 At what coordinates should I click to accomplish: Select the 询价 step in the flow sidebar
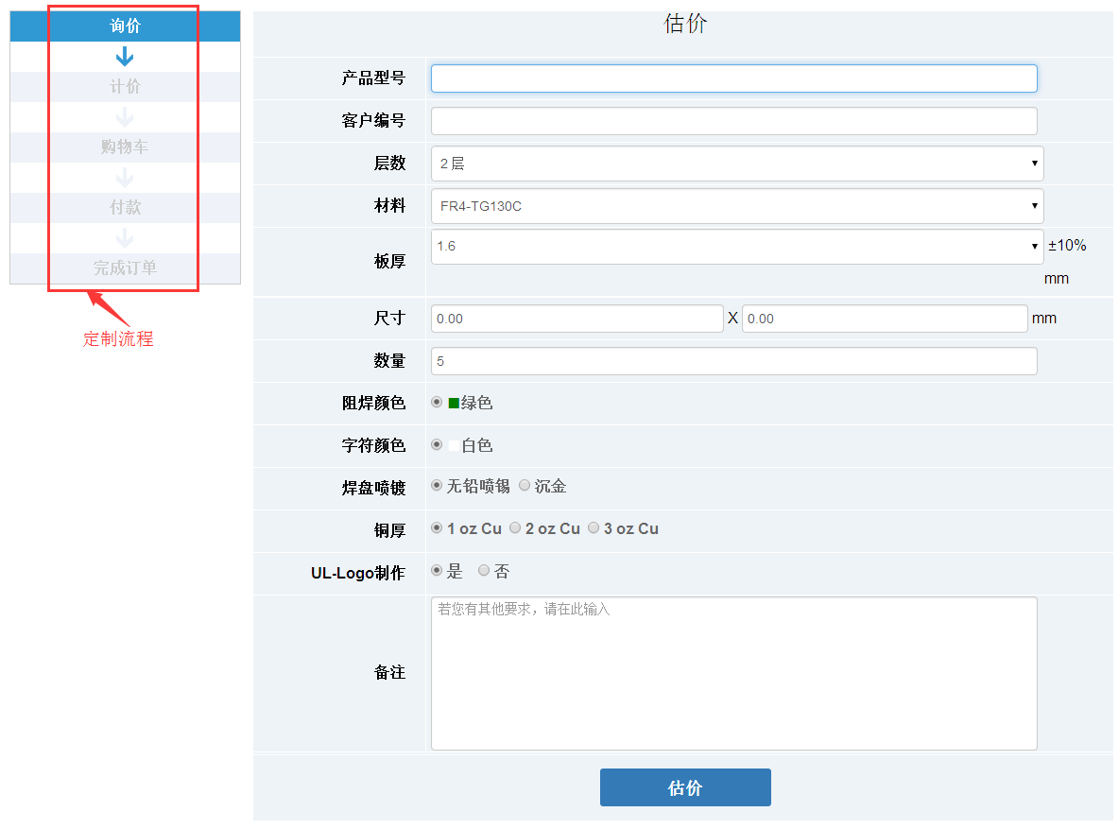pyautogui.click(x=125, y=26)
